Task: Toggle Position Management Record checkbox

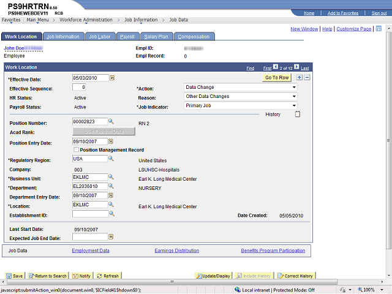Action: (x=76, y=149)
